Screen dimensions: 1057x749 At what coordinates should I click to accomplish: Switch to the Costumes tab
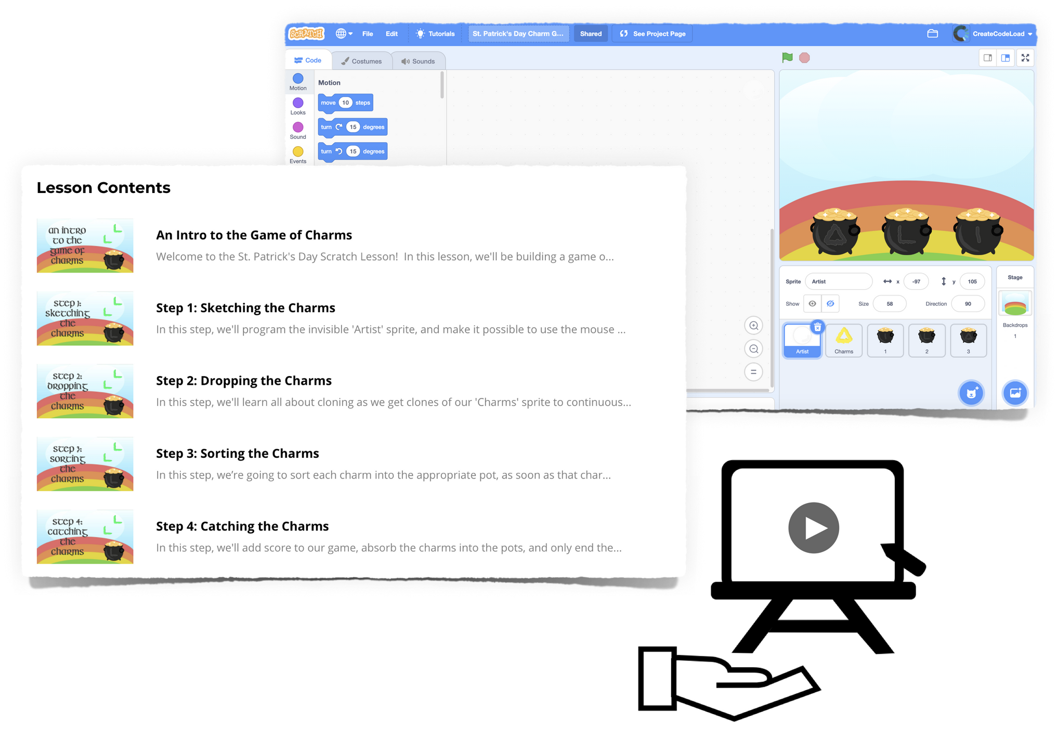362,61
